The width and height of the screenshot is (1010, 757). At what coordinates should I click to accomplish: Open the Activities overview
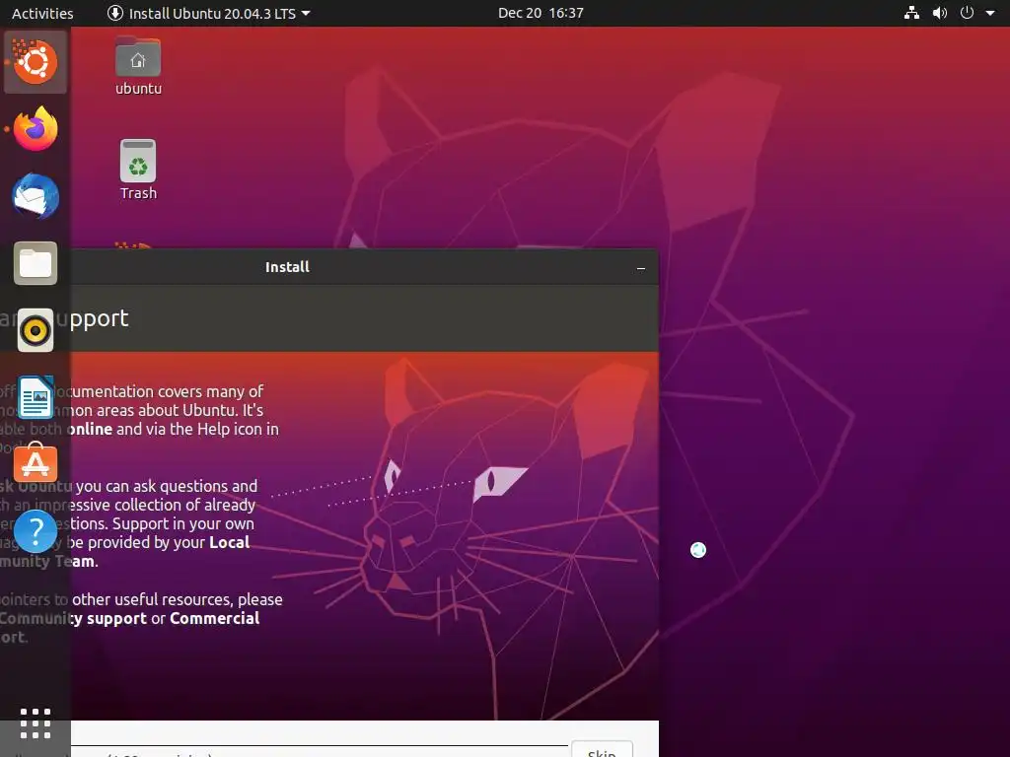[x=42, y=13]
